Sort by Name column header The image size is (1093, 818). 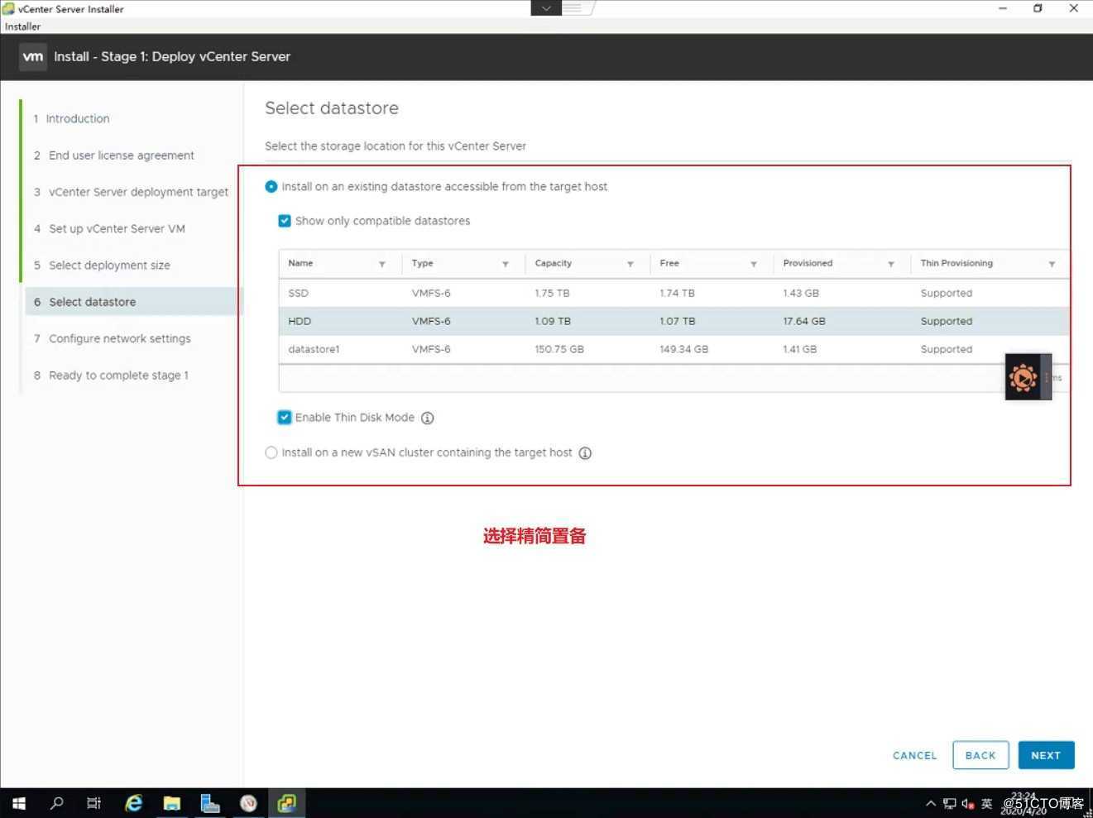[x=300, y=263]
